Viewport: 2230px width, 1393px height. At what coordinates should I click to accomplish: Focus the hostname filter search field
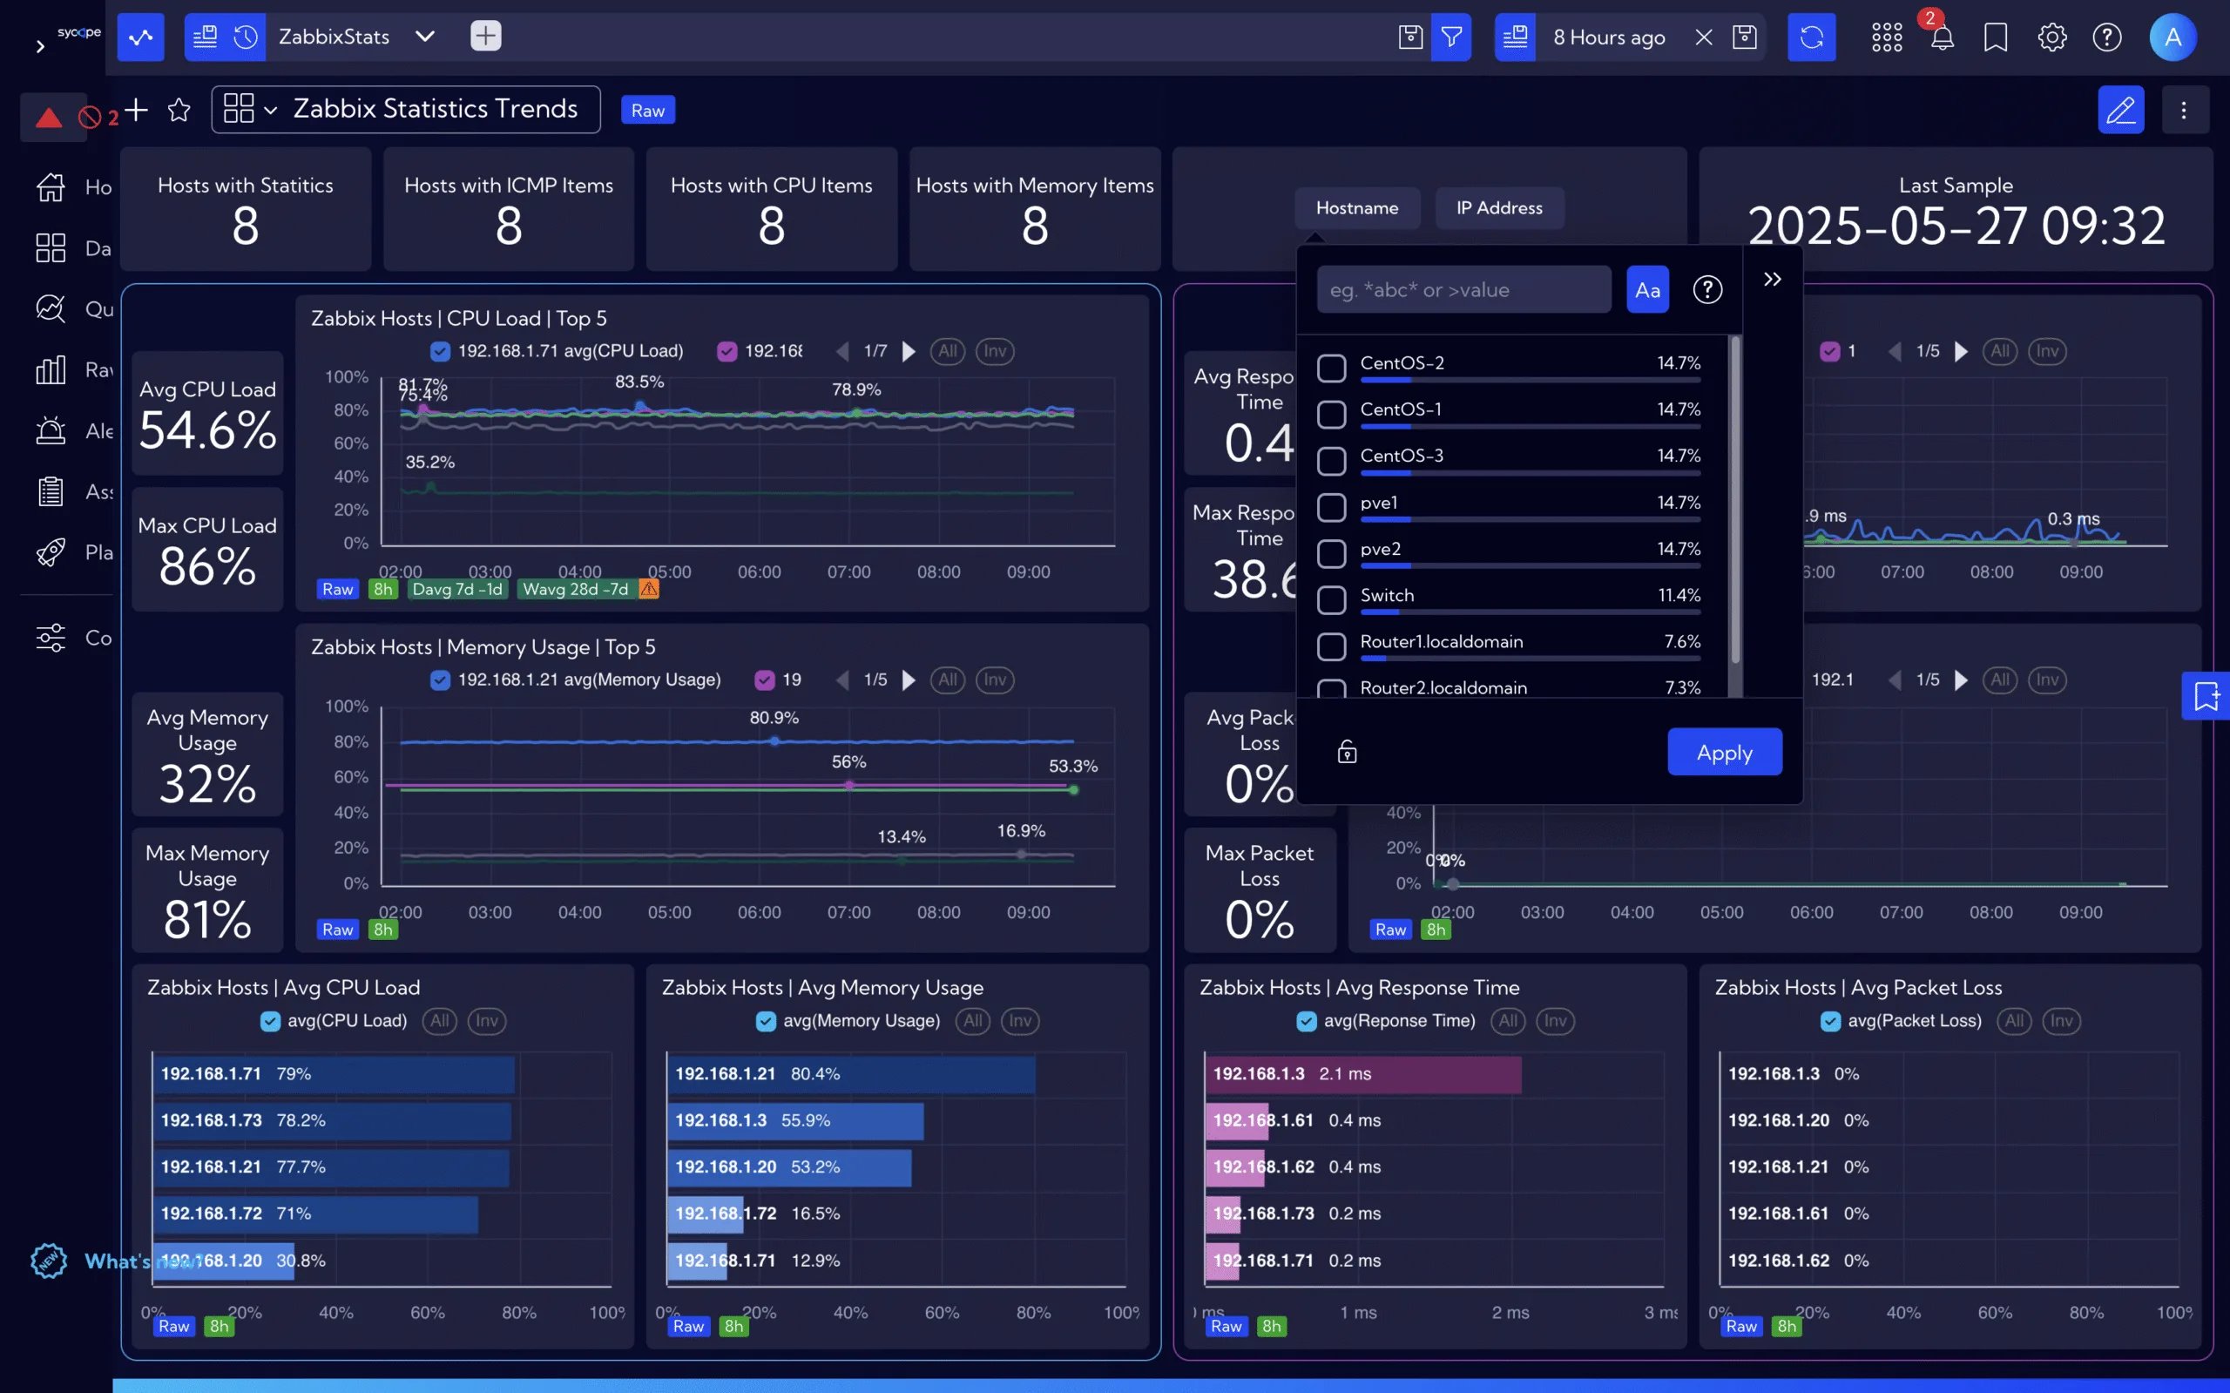tap(1463, 290)
